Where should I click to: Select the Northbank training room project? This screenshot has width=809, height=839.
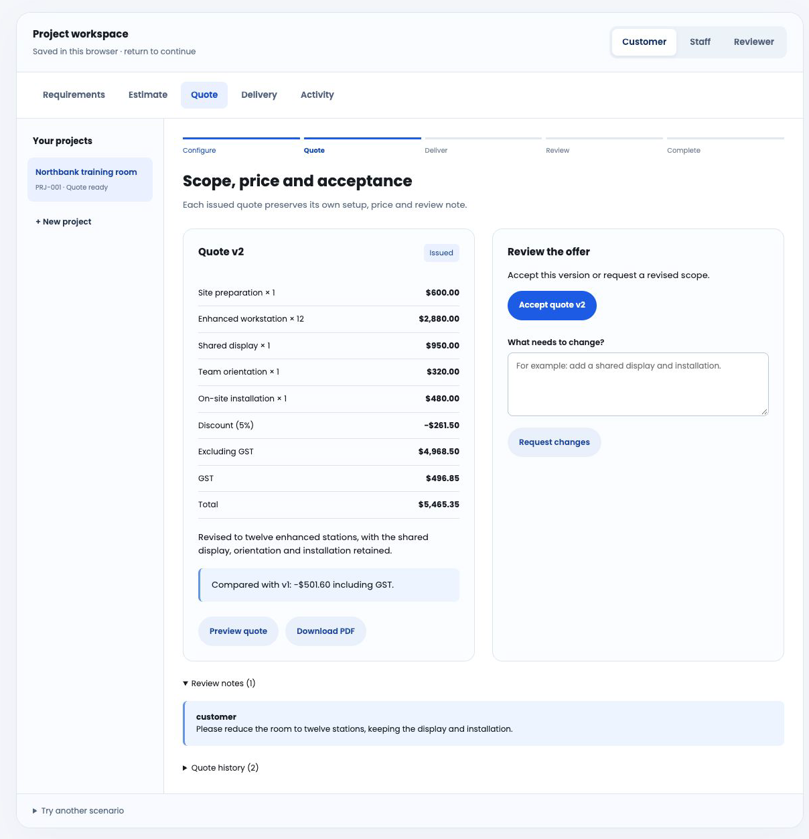(x=90, y=179)
